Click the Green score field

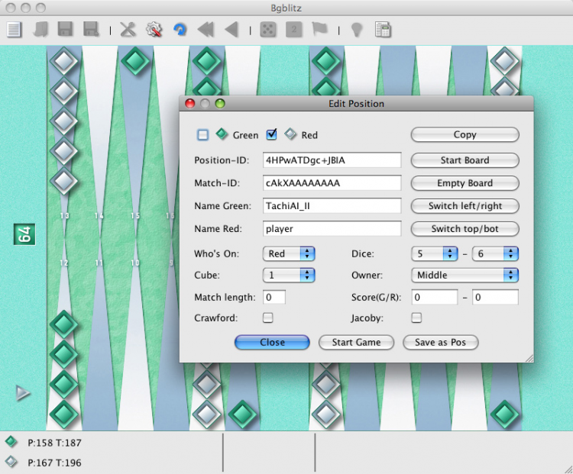[435, 297]
